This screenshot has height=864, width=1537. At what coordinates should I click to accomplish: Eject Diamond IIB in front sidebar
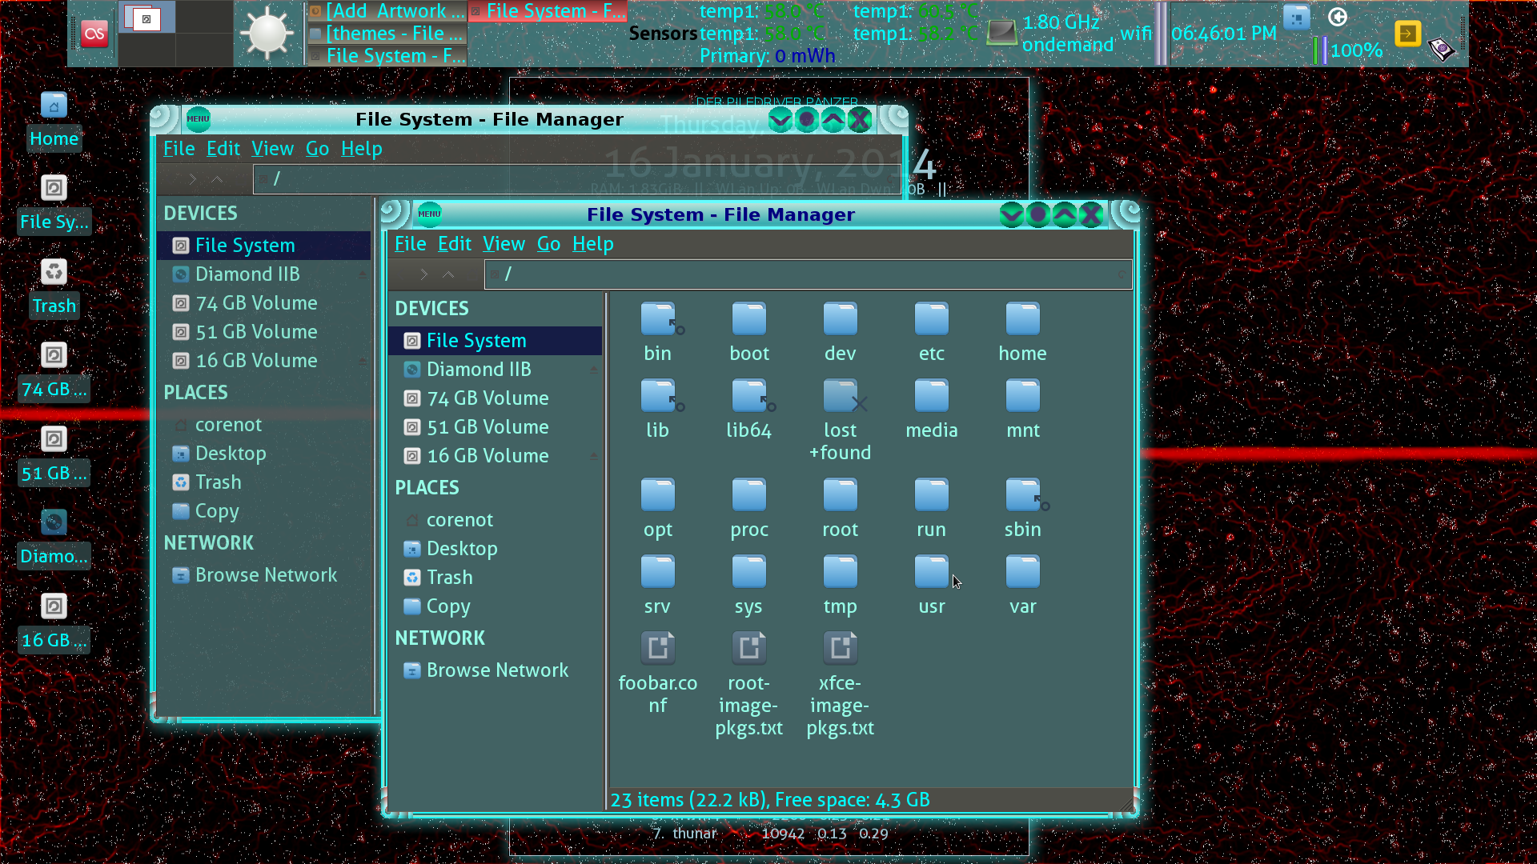(x=594, y=370)
